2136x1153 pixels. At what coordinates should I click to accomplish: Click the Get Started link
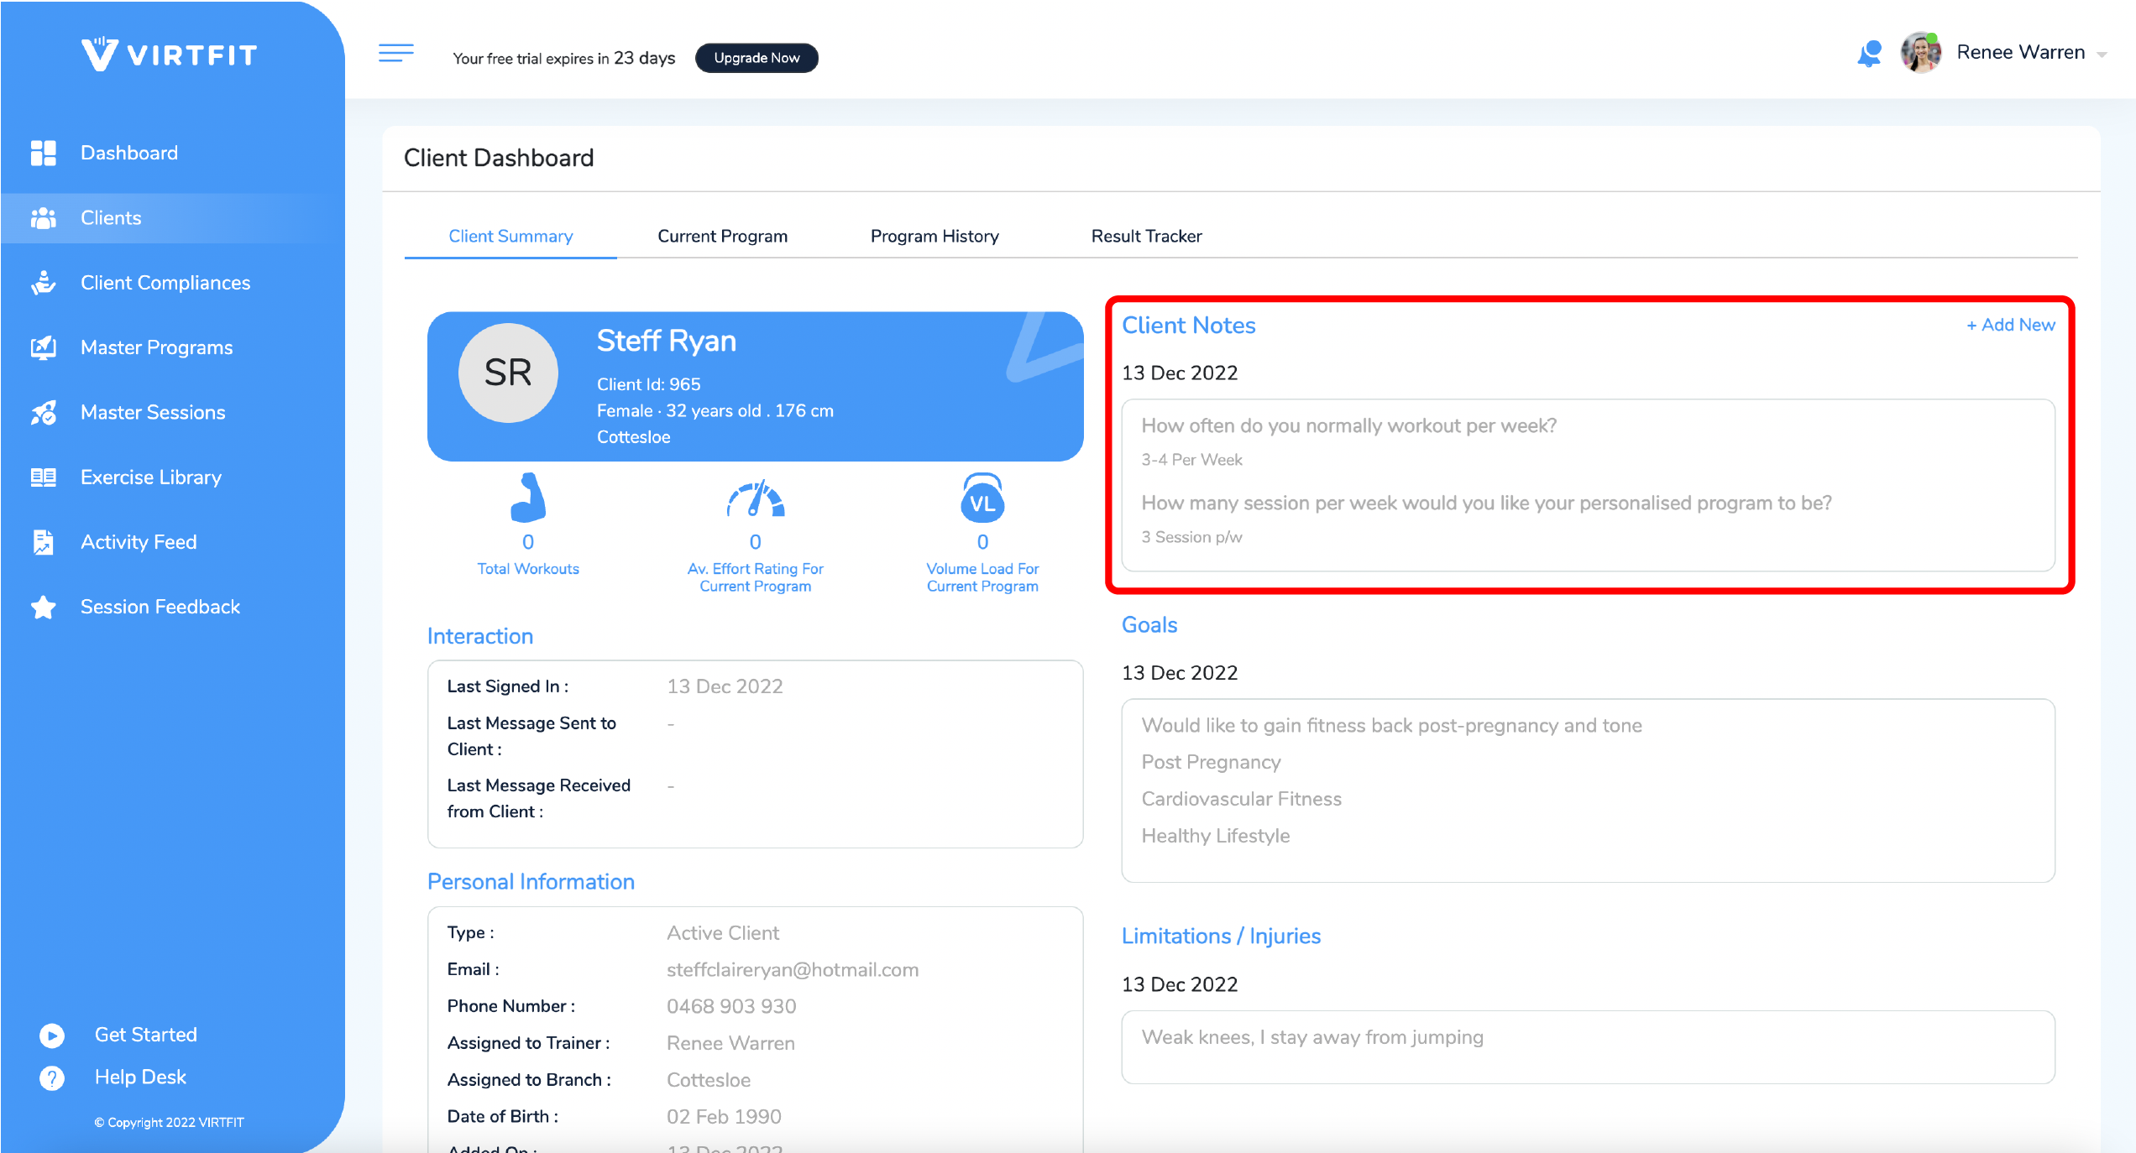click(146, 1035)
